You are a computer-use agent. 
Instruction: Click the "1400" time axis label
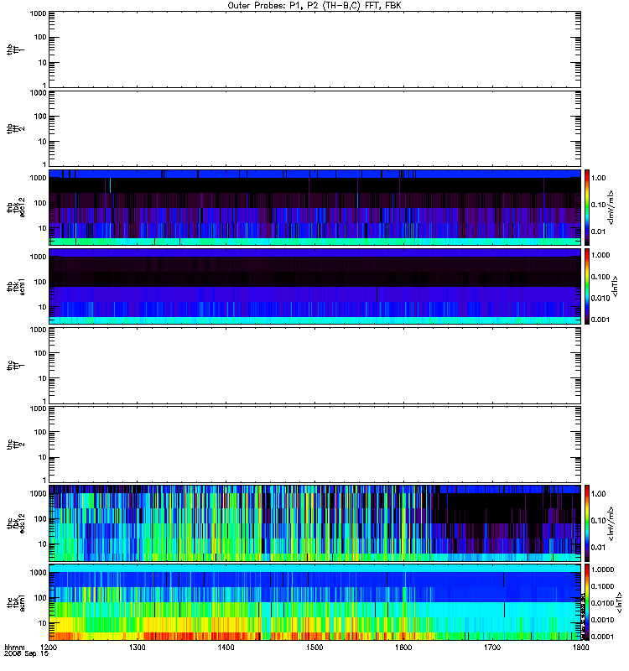(x=226, y=648)
